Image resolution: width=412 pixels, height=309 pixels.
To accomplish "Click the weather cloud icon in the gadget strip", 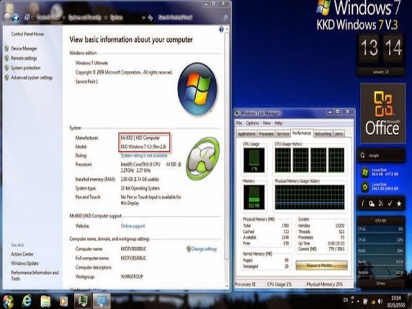I will [x=371, y=203].
